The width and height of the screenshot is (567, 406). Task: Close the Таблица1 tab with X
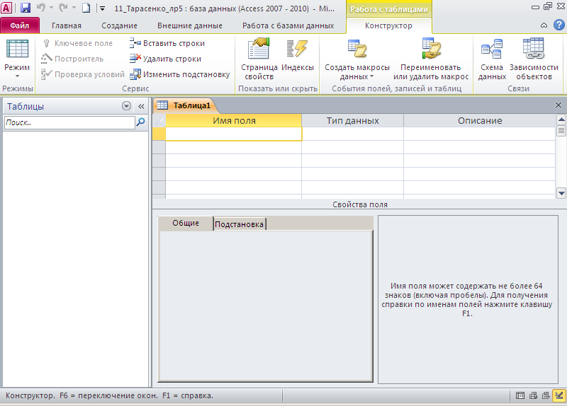point(558,105)
